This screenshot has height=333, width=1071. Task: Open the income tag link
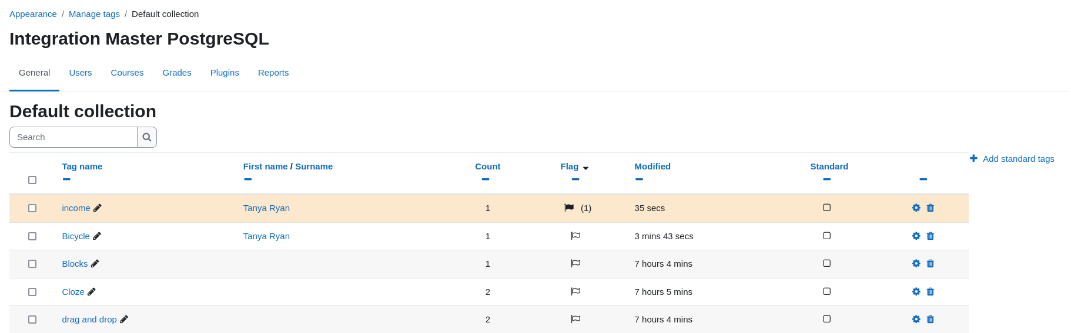coord(76,208)
